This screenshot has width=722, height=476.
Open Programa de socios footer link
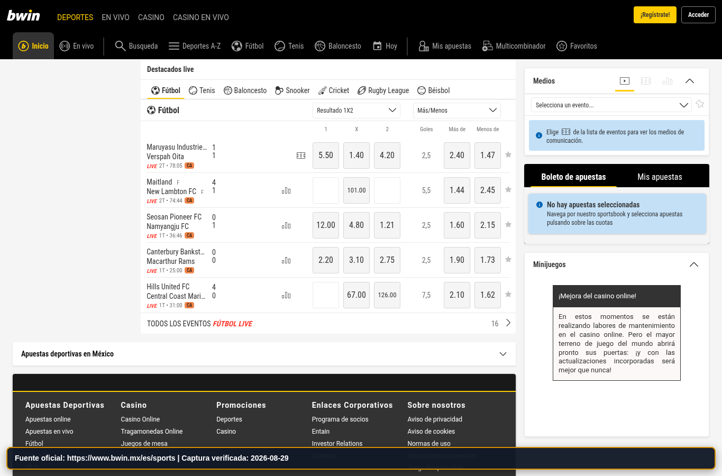340,419
